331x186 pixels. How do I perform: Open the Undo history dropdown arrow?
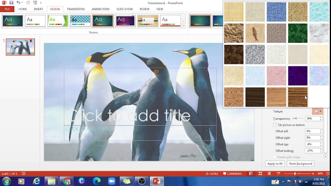[x=22, y=3]
